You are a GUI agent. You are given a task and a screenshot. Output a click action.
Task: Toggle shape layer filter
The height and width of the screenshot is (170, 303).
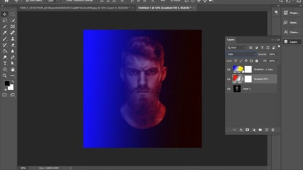[268, 48]
